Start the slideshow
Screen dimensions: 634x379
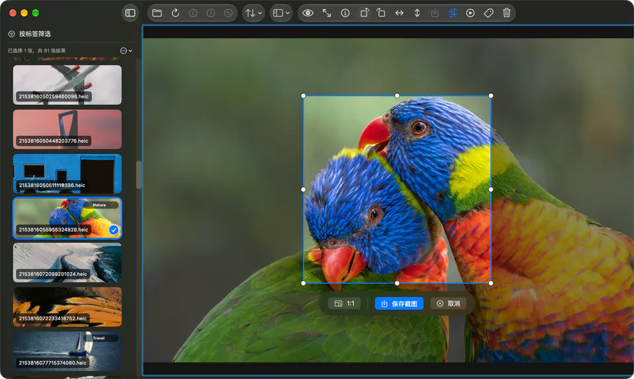coord(470,13)
